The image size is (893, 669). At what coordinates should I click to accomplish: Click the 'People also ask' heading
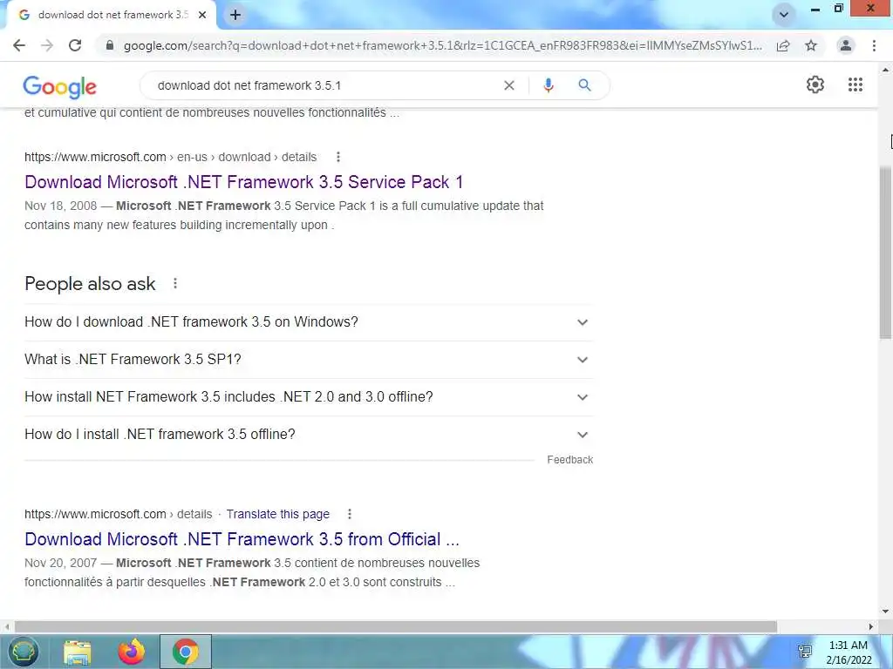[90, 284]
